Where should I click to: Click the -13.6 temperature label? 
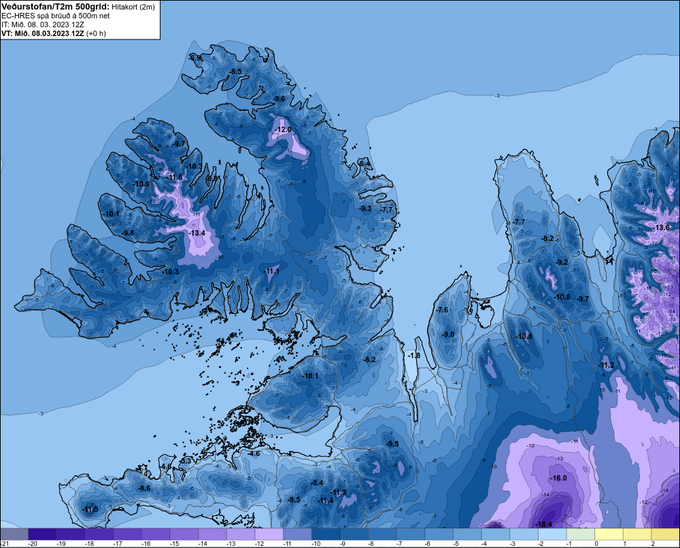coord(662,228)
